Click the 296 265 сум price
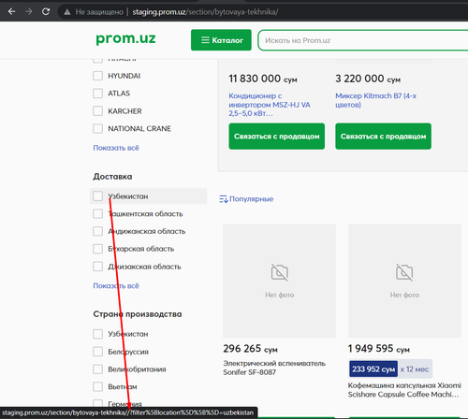 point(250,349)
